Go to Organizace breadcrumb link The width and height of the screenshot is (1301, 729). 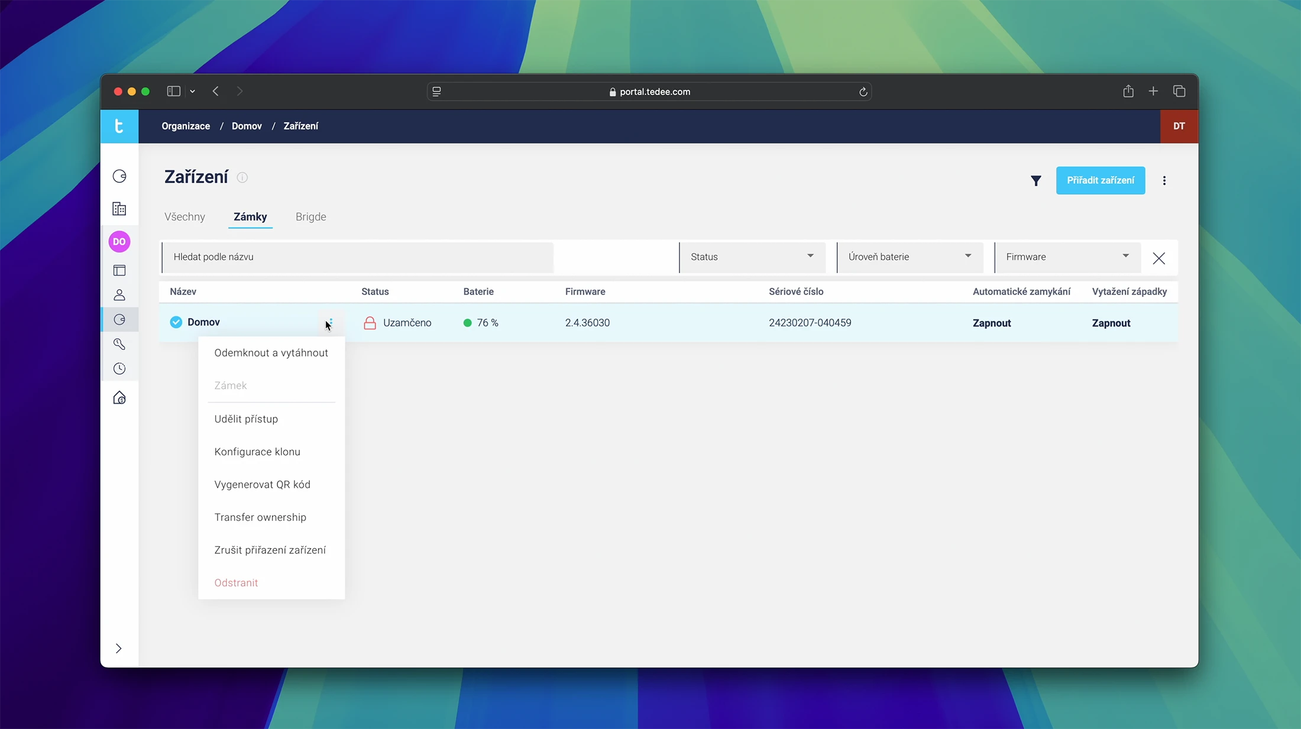[186, 126]
